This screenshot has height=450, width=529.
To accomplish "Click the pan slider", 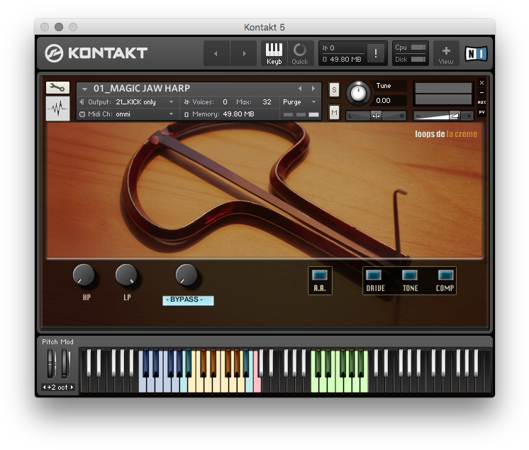I will 376,116.
